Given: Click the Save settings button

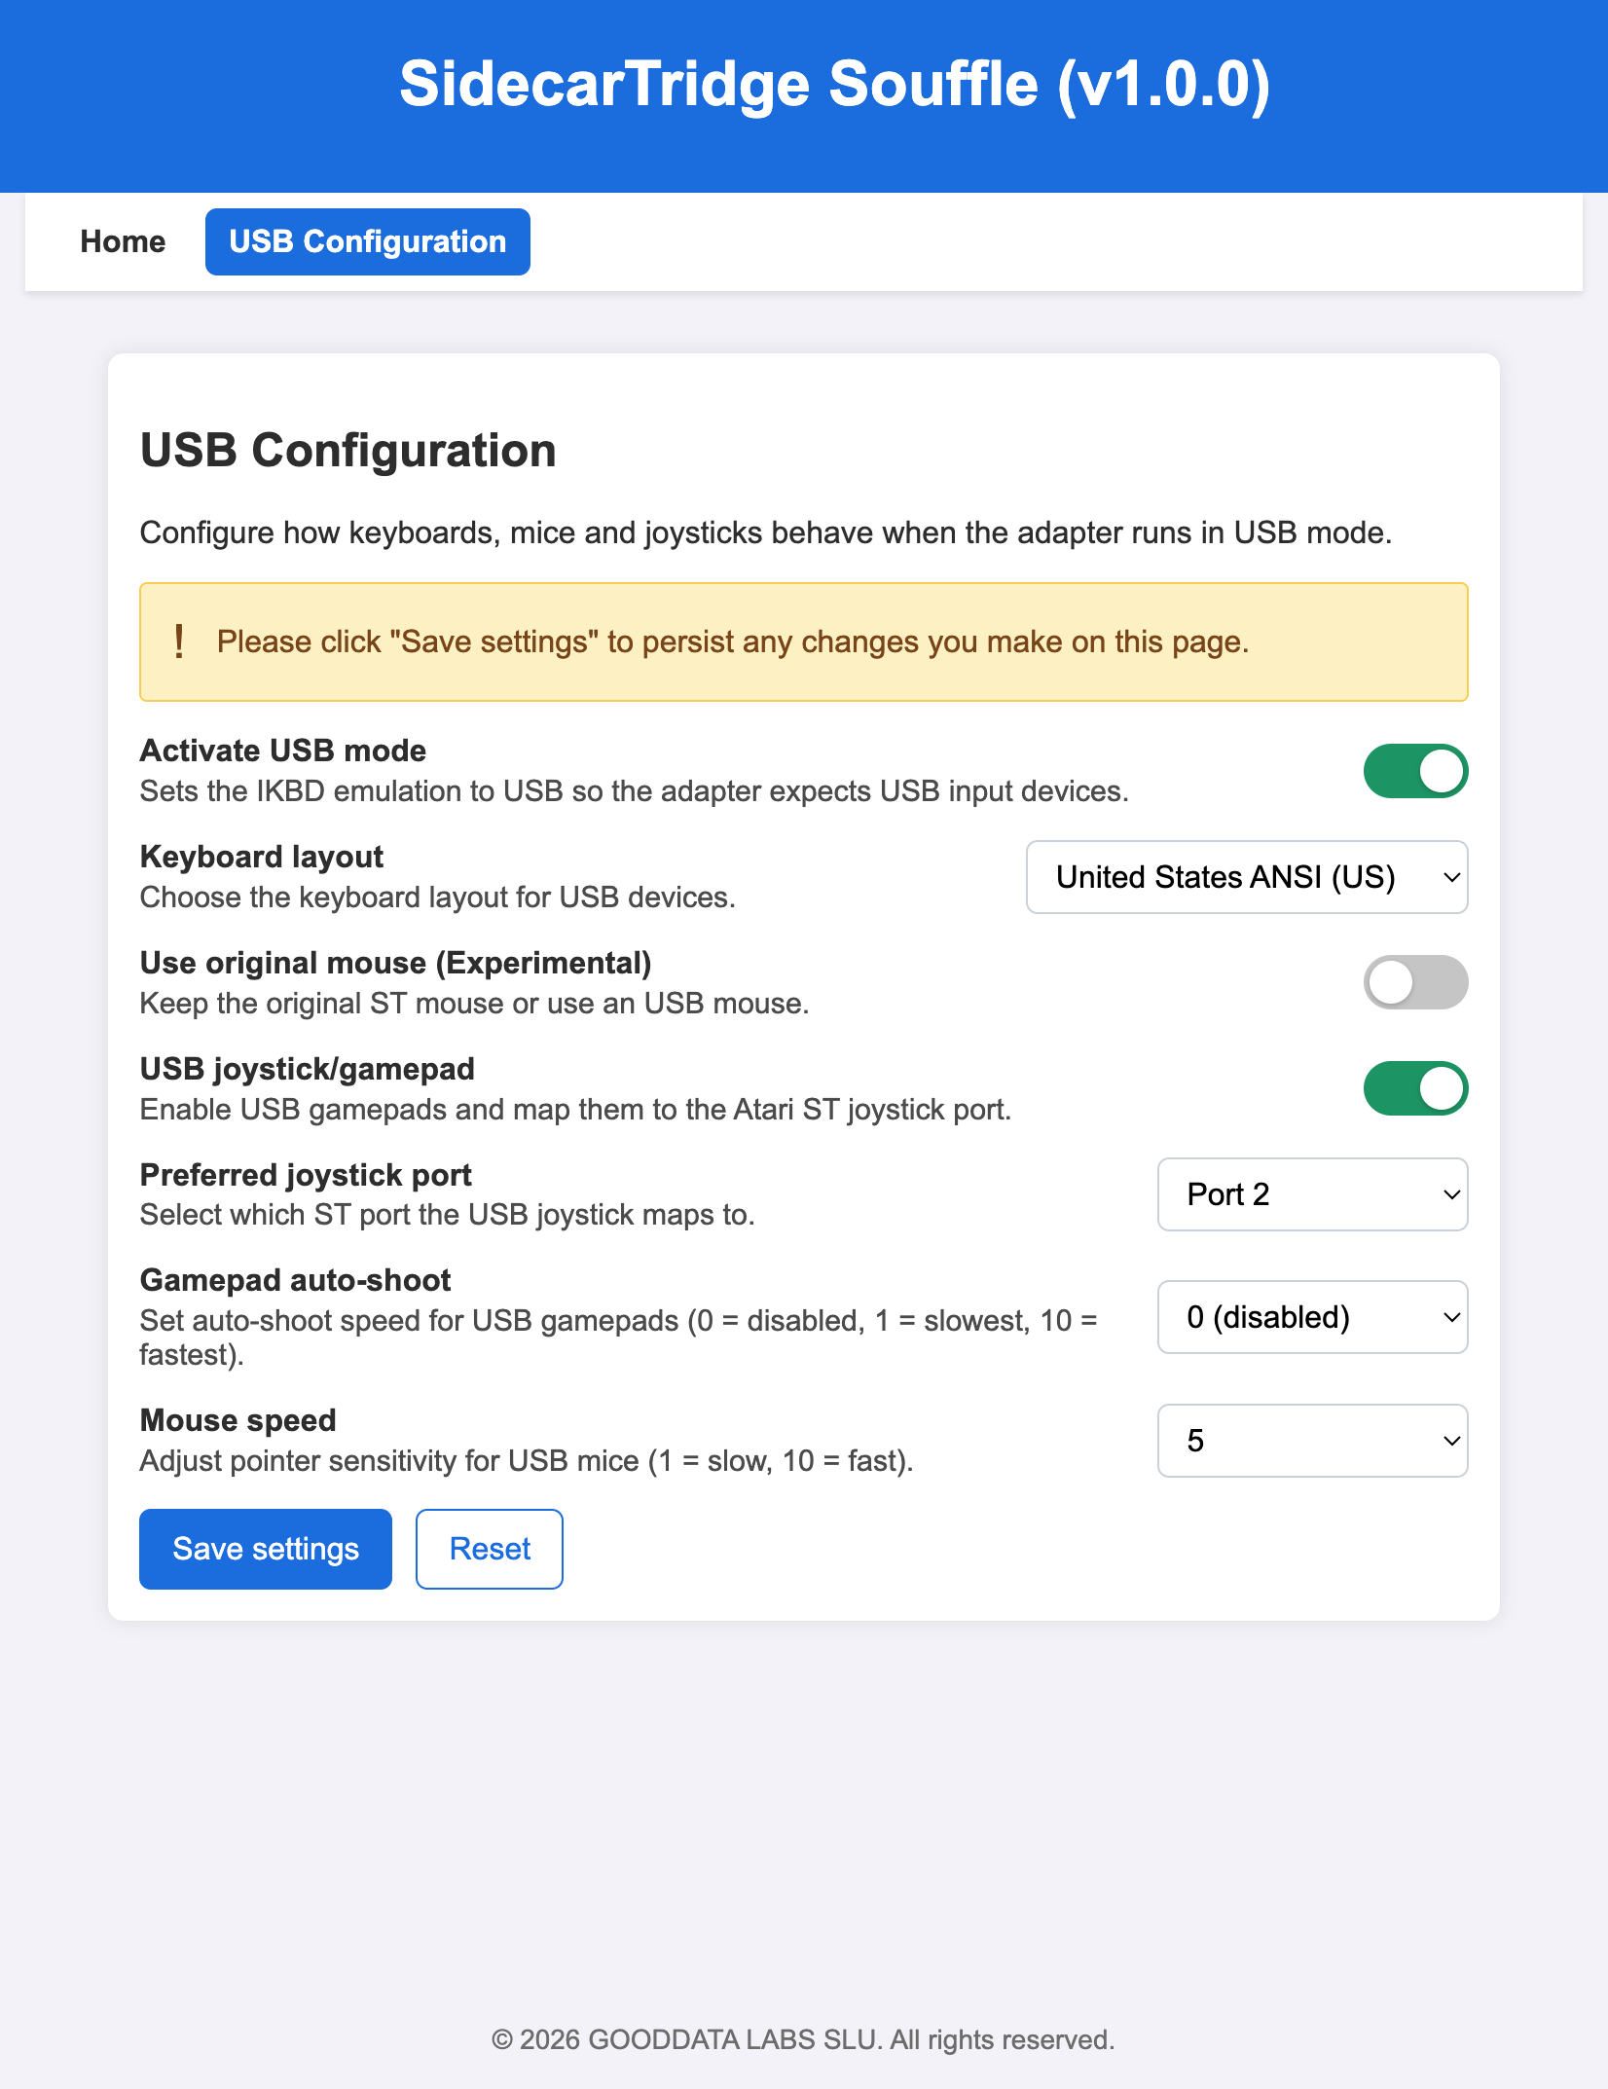Looking at the screenshot, I should click(x=265, y=1548).
